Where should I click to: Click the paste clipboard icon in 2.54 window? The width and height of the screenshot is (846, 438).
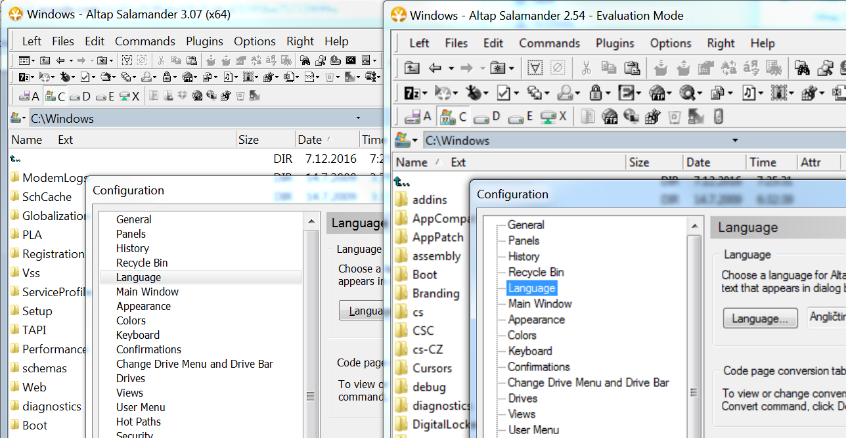632,68
